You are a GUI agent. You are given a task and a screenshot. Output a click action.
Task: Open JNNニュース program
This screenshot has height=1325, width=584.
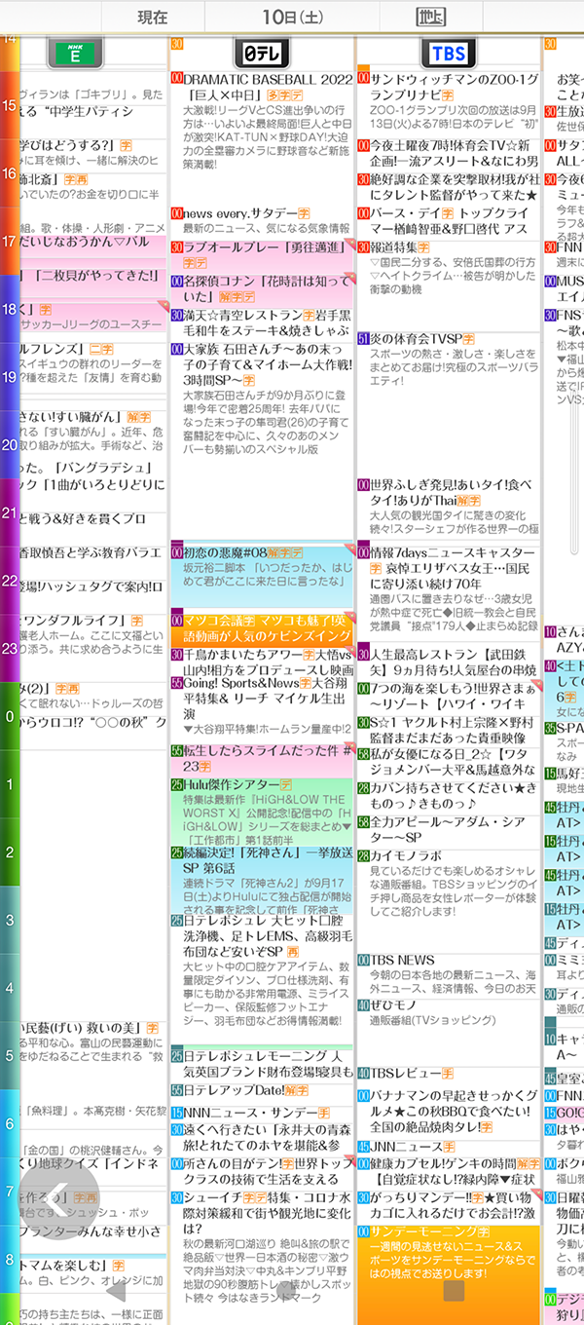click(x=448, y=1147)
